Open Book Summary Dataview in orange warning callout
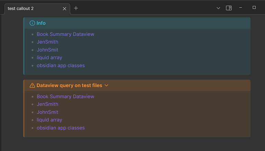 pyautogui.click(x=65, y=96)
